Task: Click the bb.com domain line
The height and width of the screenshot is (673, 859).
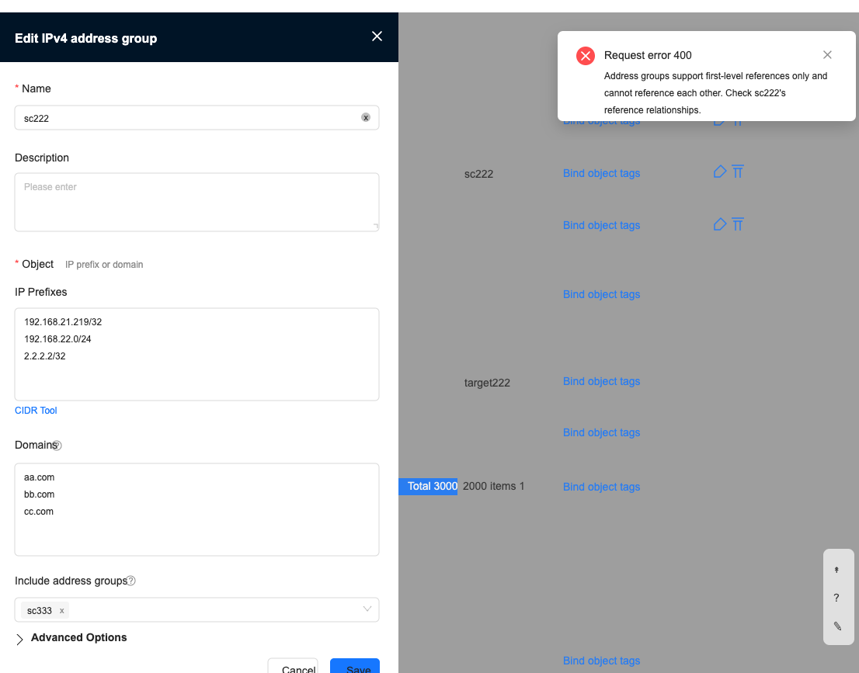Action: [39, 494]
